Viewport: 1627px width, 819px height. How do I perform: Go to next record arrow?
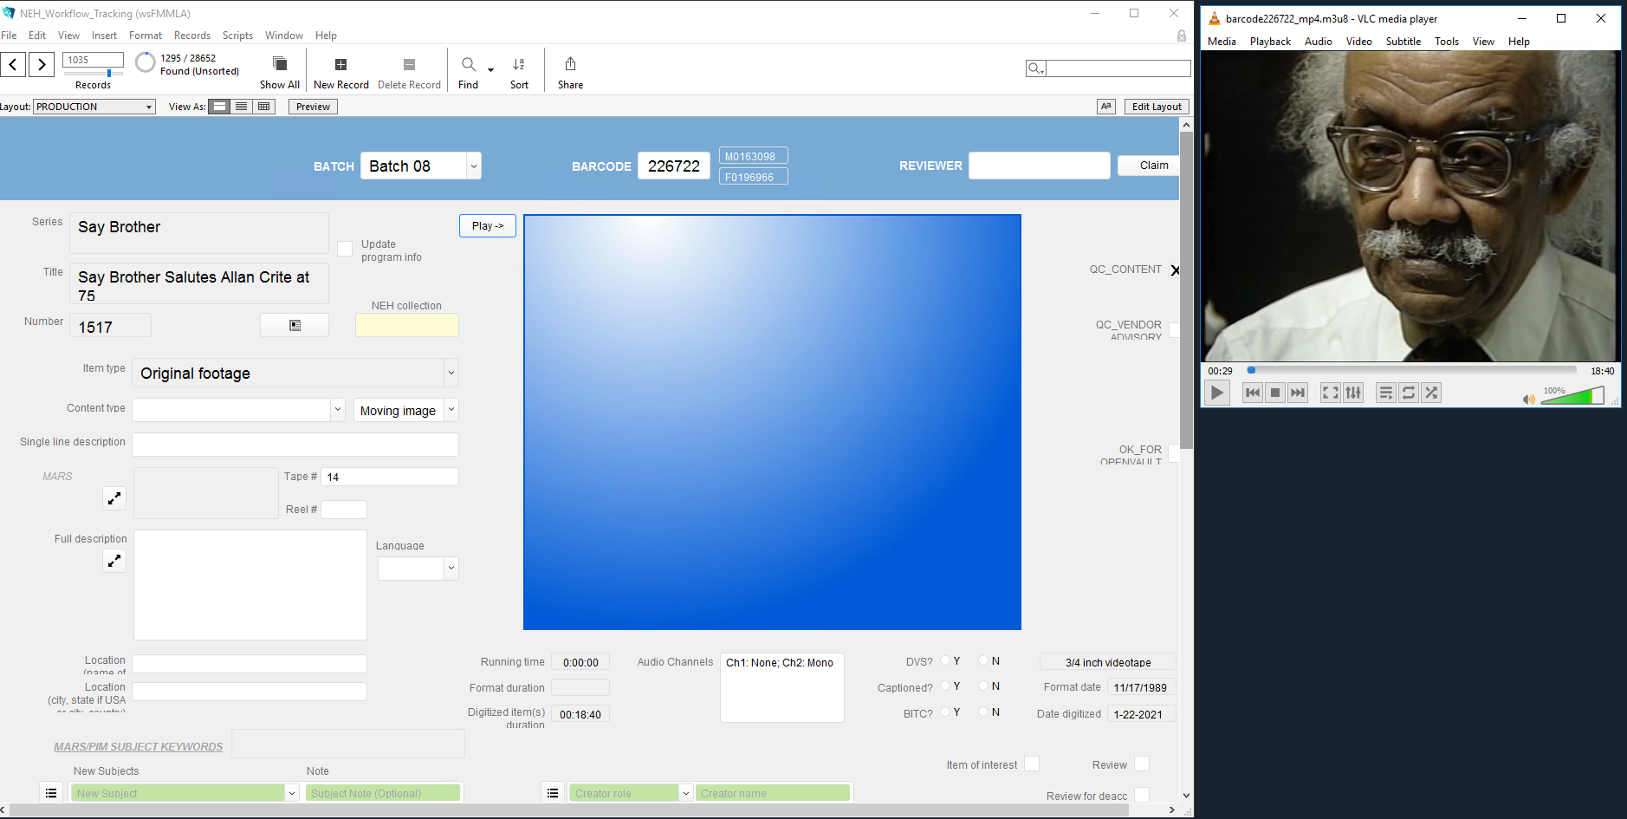[x=42, y=64]
